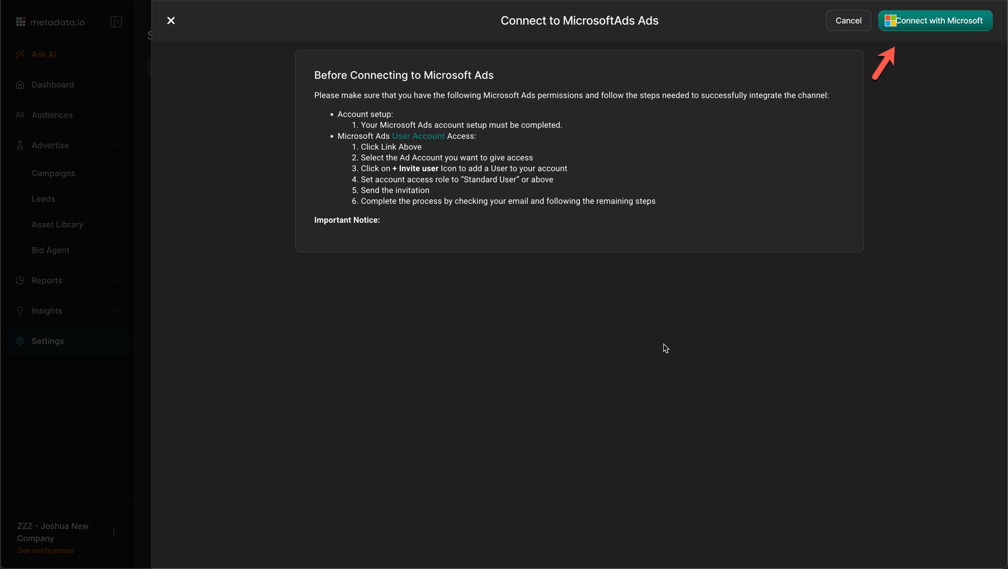
Task: Click the Settings gear icon
Action: (x=20, y=341)
